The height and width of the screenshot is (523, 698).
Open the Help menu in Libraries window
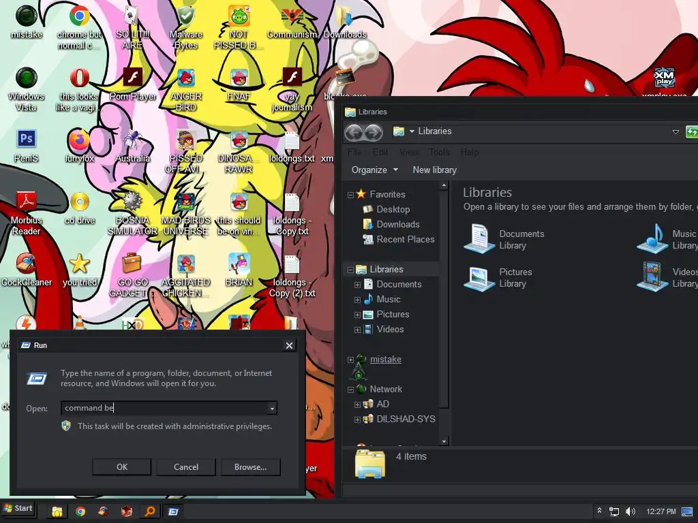coord(470,152)
